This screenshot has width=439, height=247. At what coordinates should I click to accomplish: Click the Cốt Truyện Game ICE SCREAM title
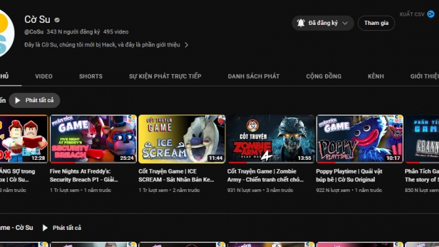[176, 176]
